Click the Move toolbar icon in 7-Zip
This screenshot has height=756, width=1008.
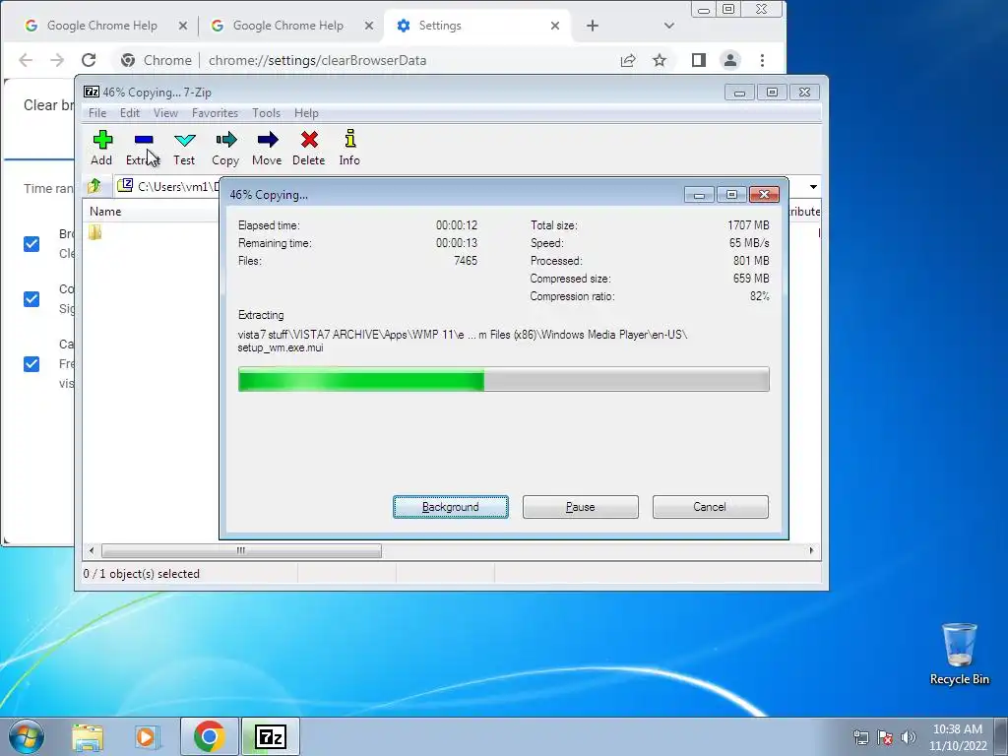267,148
